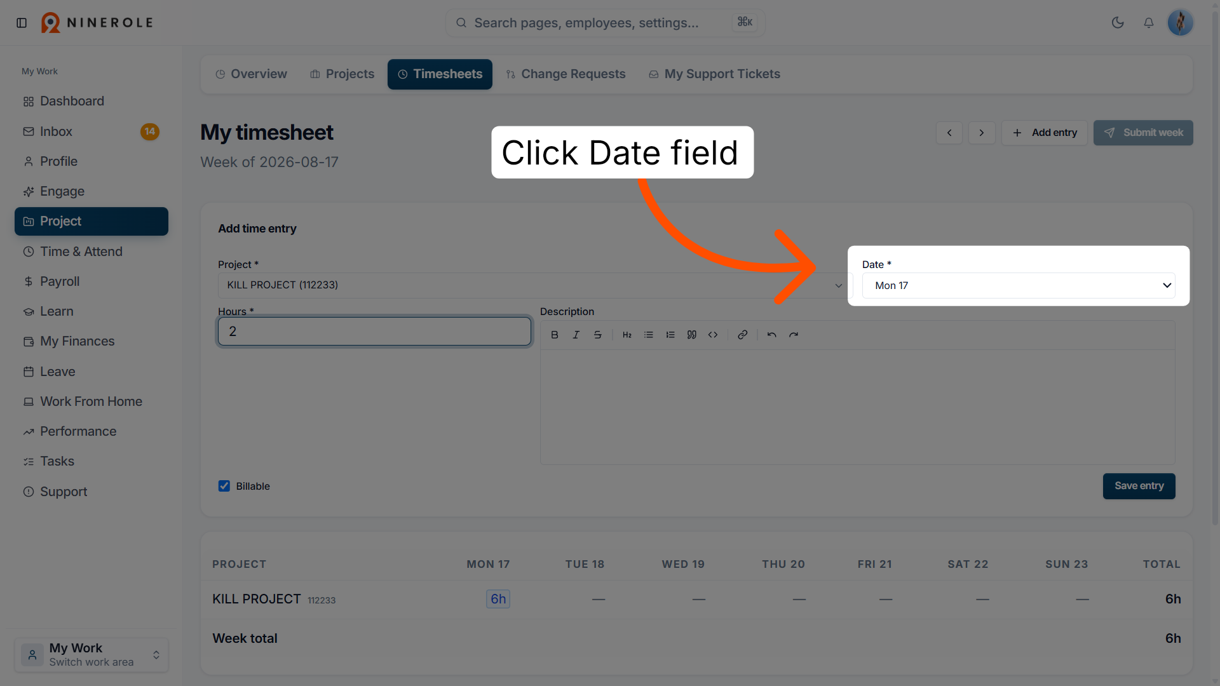
Task: Open the Overview tab
Action: [251, 74]
